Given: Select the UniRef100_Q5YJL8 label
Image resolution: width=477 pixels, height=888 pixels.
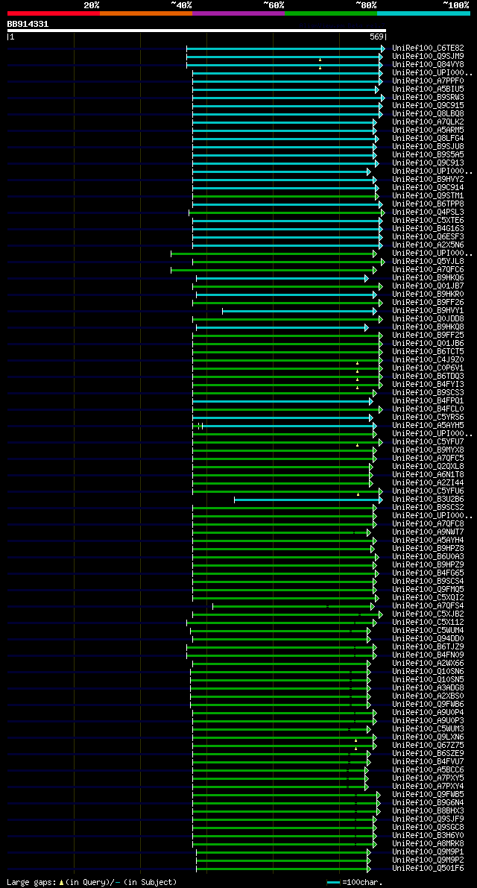Looking at the screenshot, I should coord(428,262).
